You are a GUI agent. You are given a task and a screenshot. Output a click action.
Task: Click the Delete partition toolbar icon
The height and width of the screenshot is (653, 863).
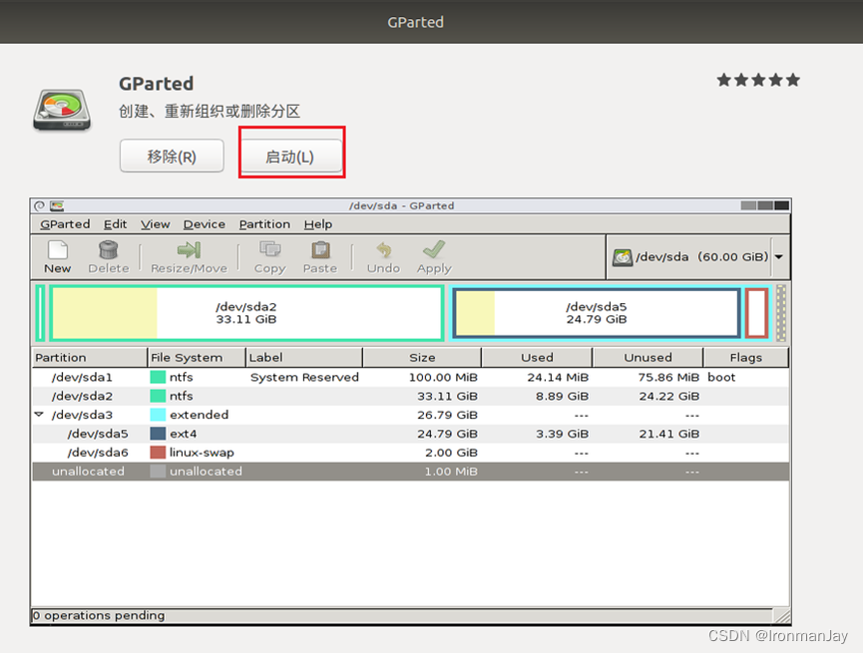109,257
